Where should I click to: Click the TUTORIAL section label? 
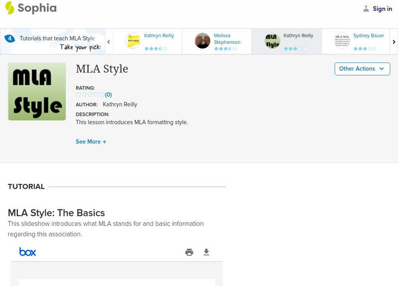26,187
